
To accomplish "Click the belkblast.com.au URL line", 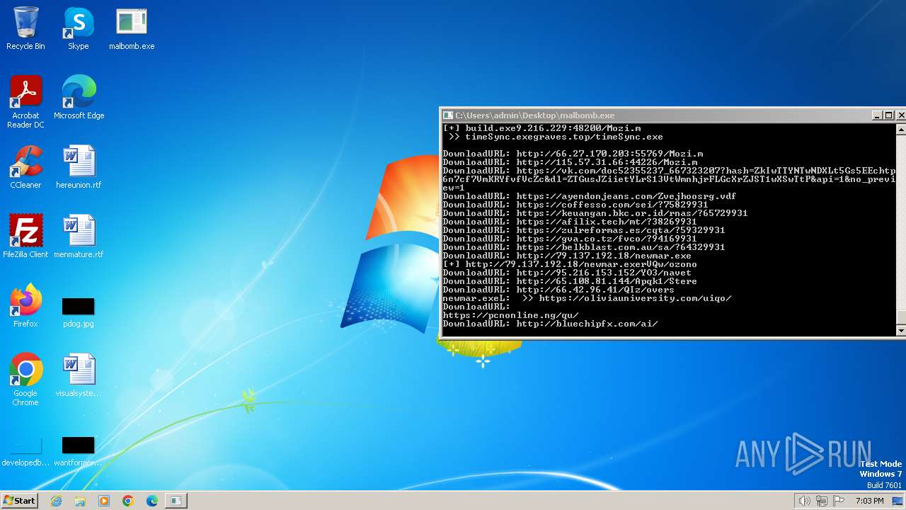I will (x=584, y=247).
